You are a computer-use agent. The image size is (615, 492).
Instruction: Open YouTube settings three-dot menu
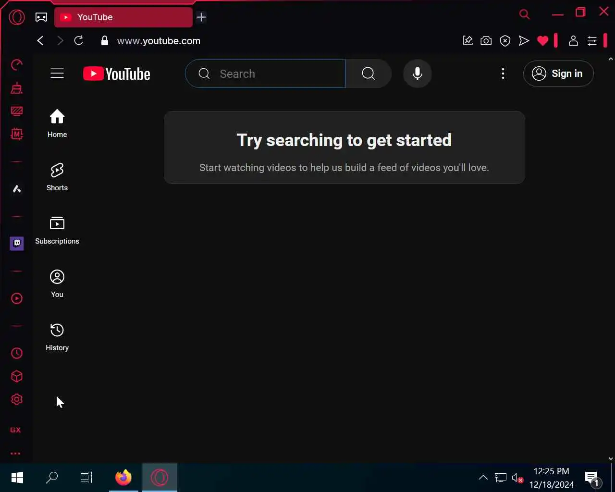pyautogui.click(x=503, y=74)
